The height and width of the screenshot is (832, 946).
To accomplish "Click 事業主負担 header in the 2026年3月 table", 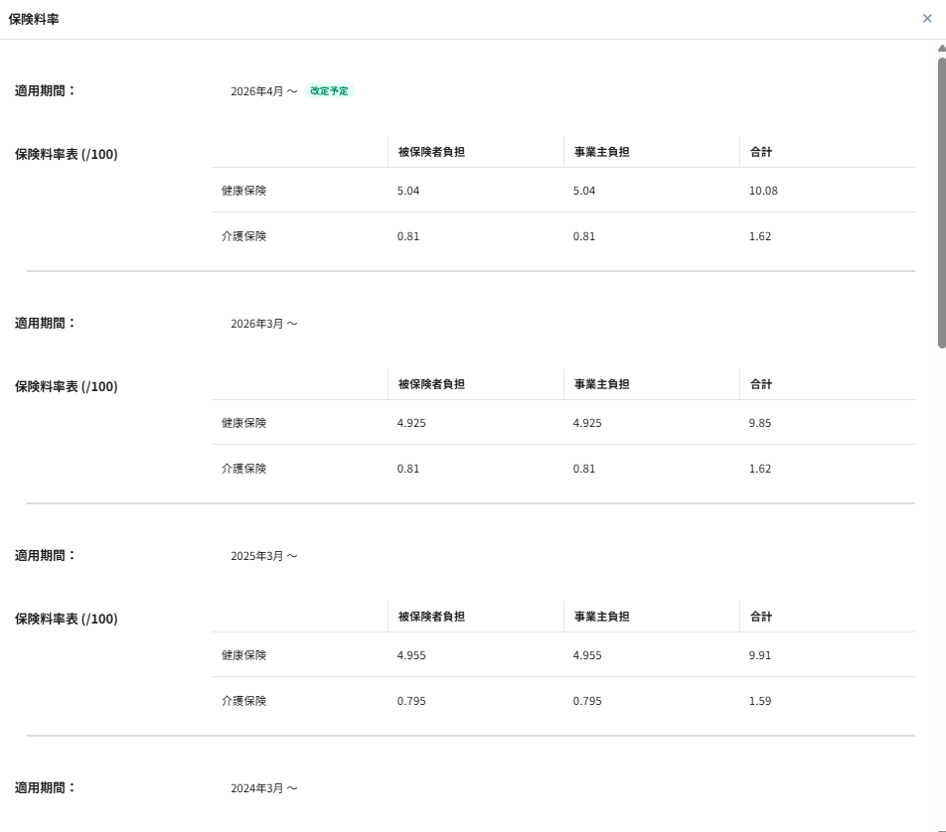I will (601, 384).
